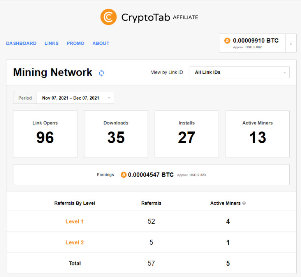Open the three-dot balance menu

coord(291,43)
